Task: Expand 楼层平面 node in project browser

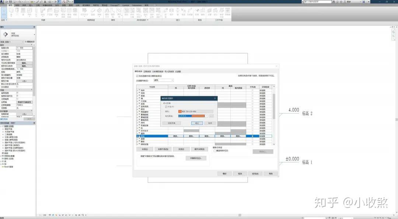Action: (x=3, y=129)
